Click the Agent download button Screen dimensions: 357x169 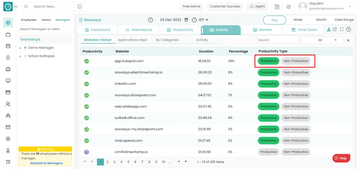click(x=257, y=6)
